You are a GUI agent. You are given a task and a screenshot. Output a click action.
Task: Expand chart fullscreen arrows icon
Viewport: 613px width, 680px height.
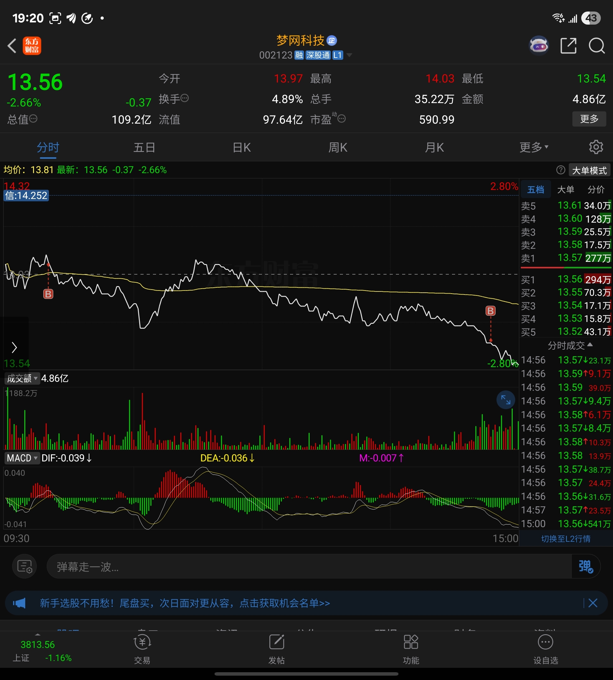pyautogui.click(x=506, y=399)
